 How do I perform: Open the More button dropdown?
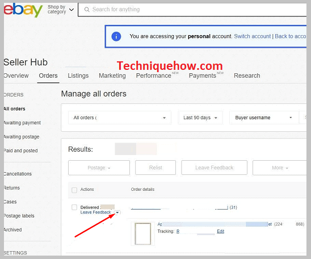pos(280,168)
